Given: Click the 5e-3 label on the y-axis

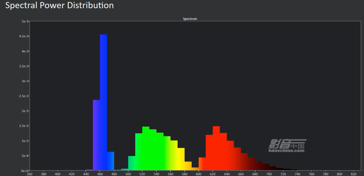Looking at the screenshot, I should 25,21.
